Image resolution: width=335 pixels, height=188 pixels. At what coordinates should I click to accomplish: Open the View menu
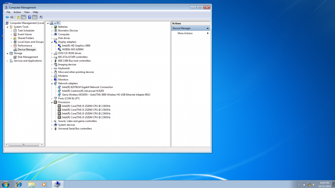point(27,12)
